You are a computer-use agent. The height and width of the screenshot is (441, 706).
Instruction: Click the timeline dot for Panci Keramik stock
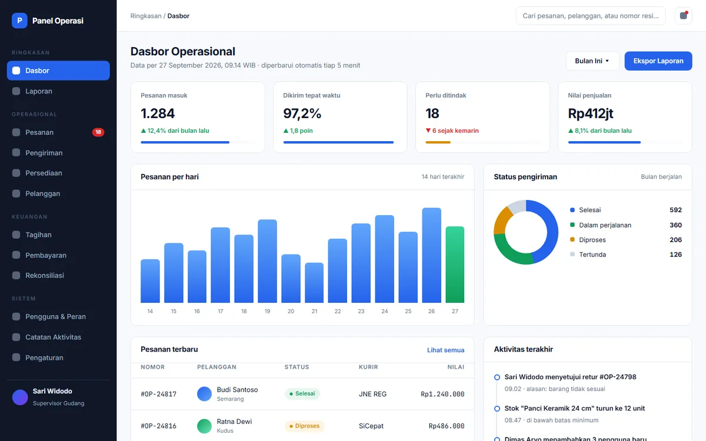coord(497,408)
